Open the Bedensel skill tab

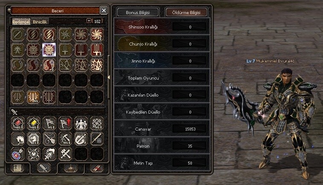coord(21,22)
